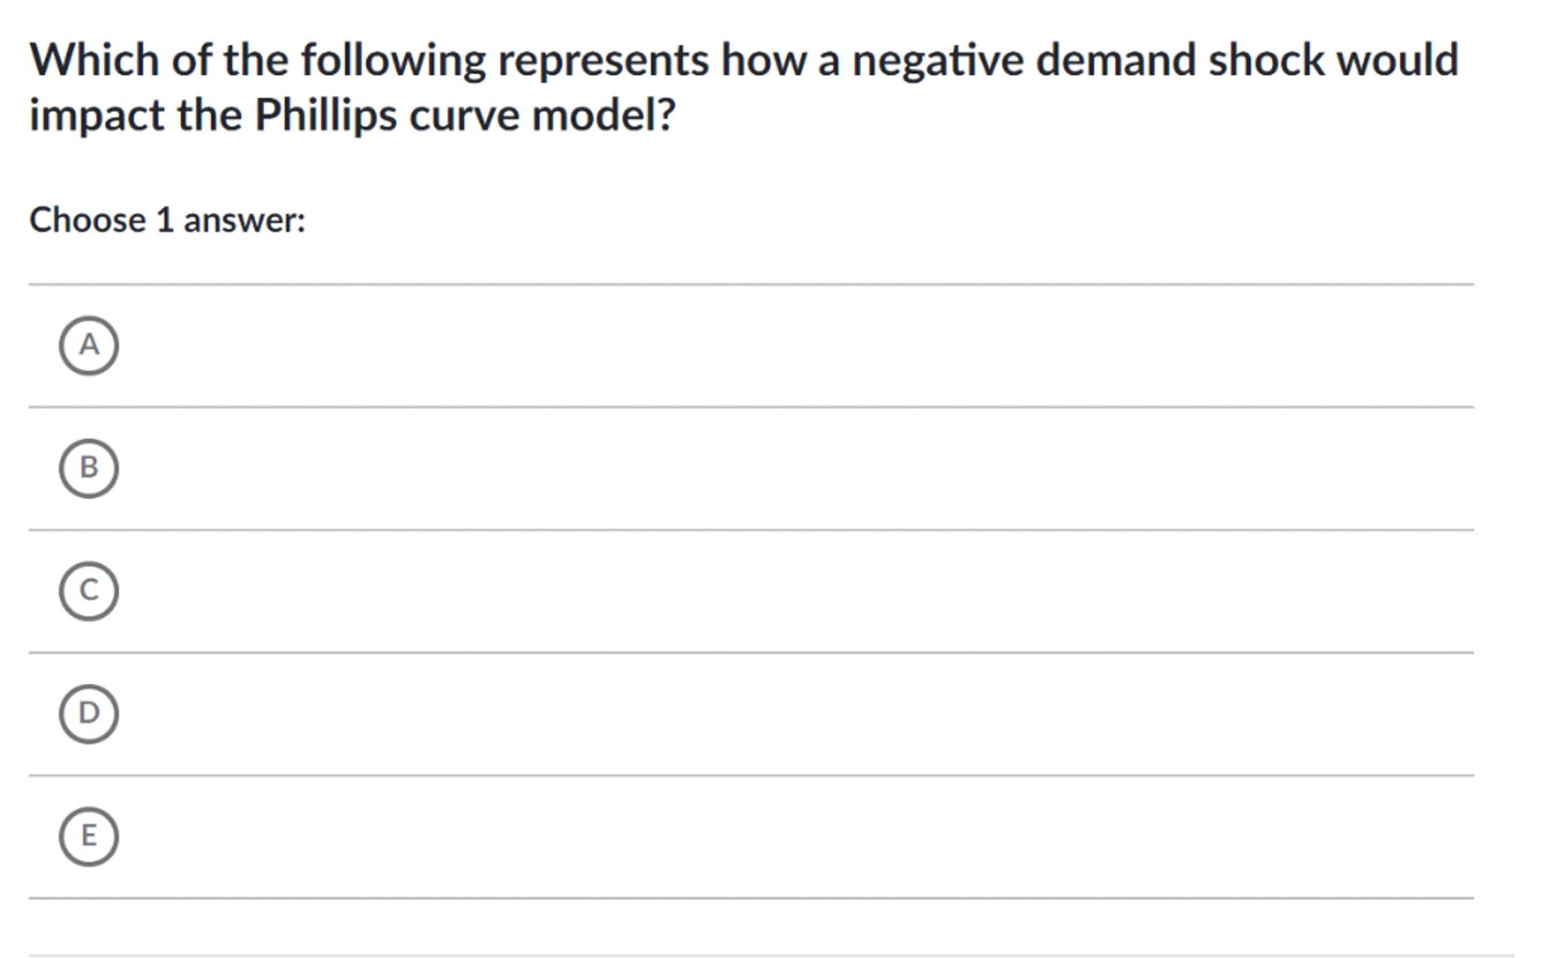Screen dimensions: 1543x958
Task: Click the empty row area beside choice A
Action: 753,346
